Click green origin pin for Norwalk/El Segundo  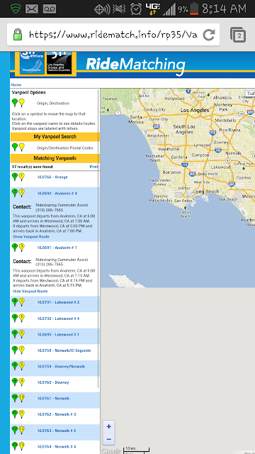point(15,350)
